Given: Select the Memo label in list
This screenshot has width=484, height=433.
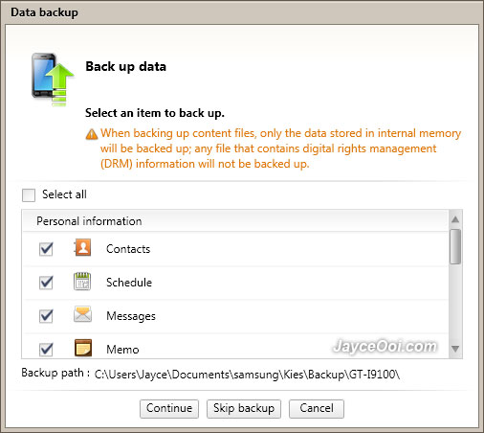Looking at the screenshot, I should pos(122,350).
